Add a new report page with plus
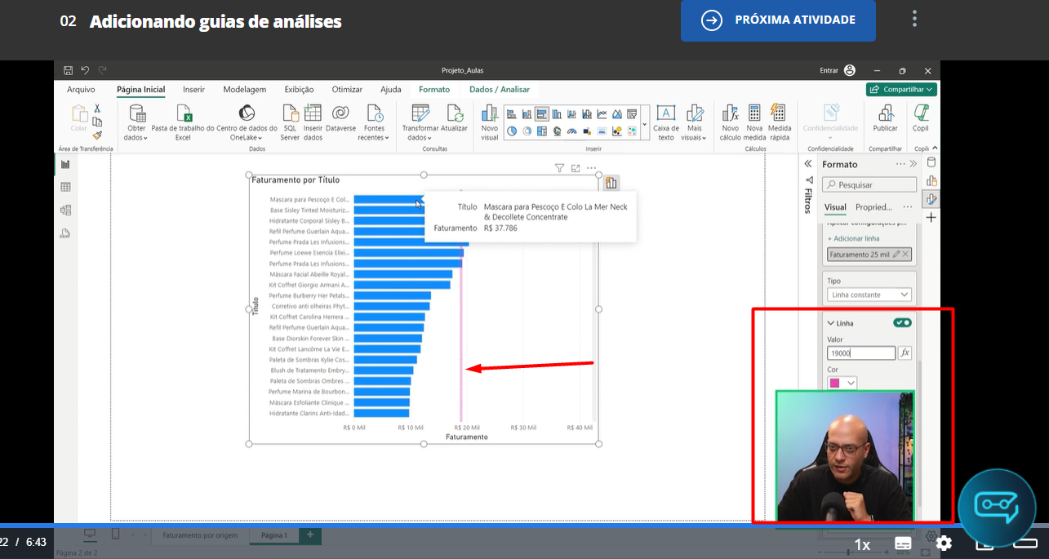Viewport: 1049px width, 559px height. tap(310, 535)
